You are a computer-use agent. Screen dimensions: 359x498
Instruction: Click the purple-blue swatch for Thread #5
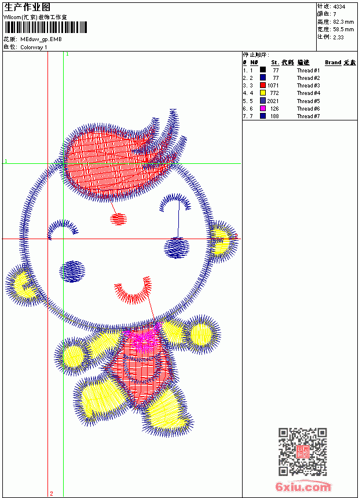tap(263, 101)
